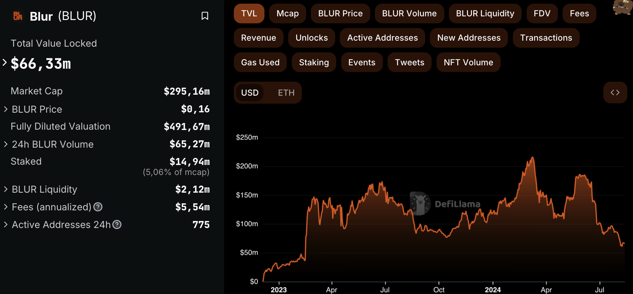
Task: Expand the BLUR Price row
Action: point(6,109)
